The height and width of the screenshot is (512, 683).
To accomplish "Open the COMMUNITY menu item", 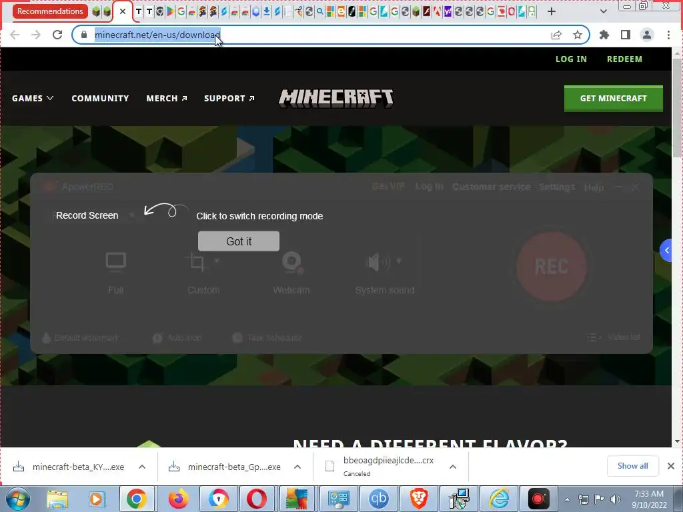I will tap(100, 99).
